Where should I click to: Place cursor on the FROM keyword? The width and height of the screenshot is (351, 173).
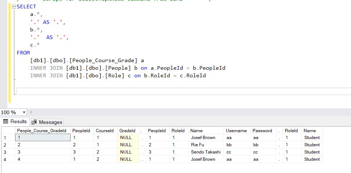point(23,53)
